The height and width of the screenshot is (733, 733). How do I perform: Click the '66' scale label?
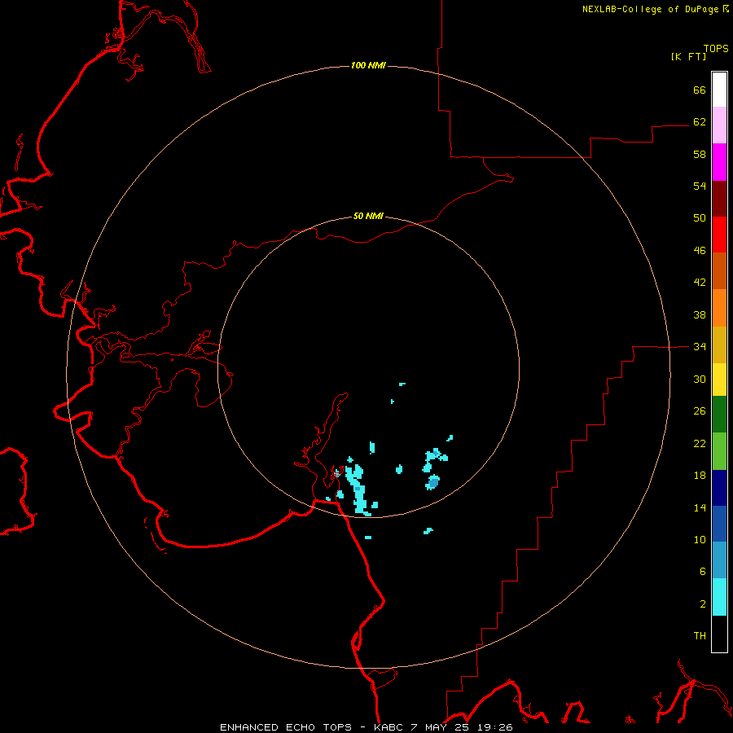[x=700, y=90]
